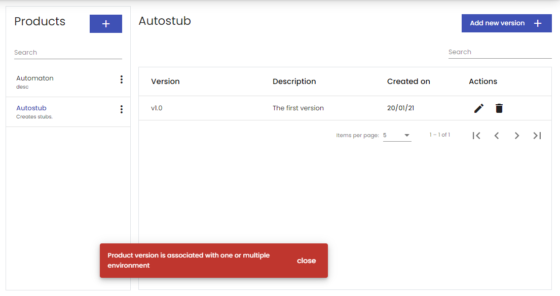Focus the Products search field
Image resolution: width=560 pixels, height=296 pixels.
point(68,53)
